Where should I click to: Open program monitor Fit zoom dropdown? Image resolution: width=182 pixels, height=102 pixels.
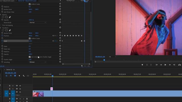pyautogui.click(x=112, y=57)
